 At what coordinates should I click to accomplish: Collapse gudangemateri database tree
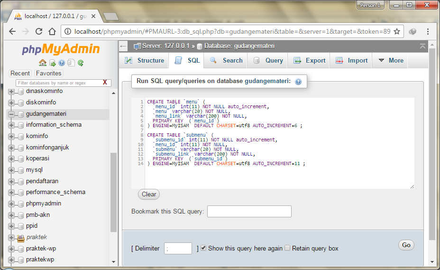pyautogui.click(x=11, y=114)
